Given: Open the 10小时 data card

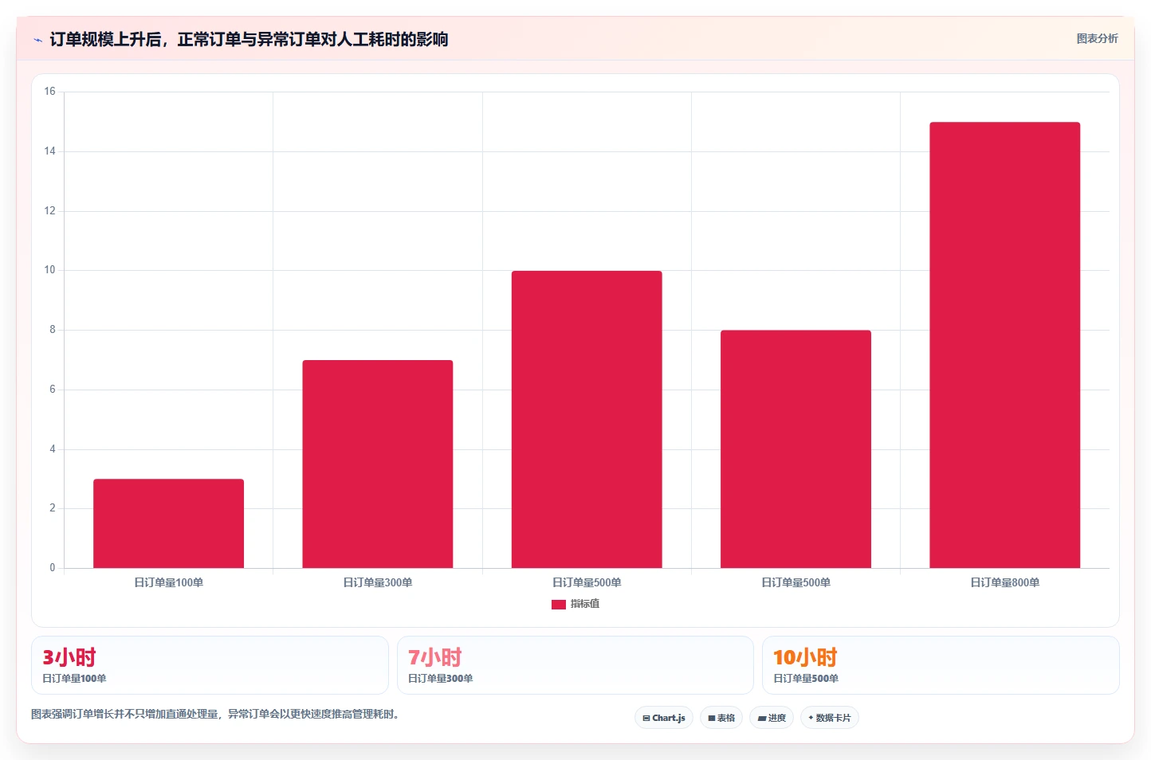Looking at the screenshot, I should [941, 665].
